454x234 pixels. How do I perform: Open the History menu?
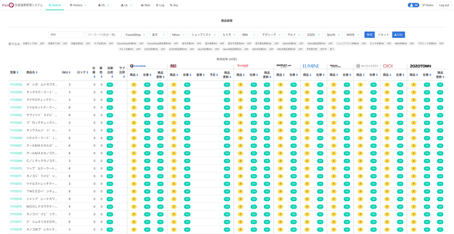(x=78, y=5)
